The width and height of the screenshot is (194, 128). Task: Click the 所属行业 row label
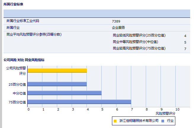(x=13, y=28)
